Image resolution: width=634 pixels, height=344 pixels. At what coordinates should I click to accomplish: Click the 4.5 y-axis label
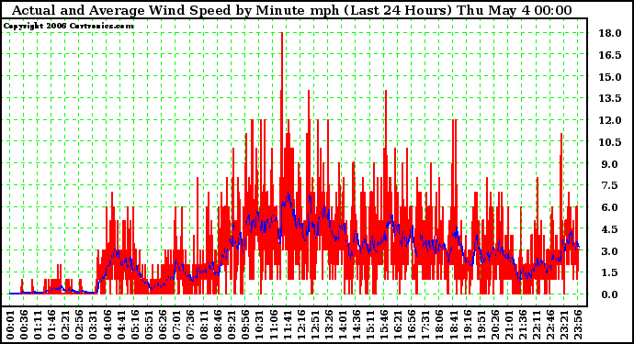tap(610, 229)
